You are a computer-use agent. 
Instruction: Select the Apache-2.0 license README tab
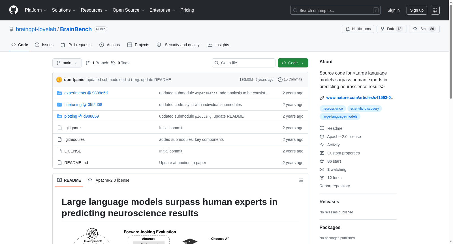(108, 180)
